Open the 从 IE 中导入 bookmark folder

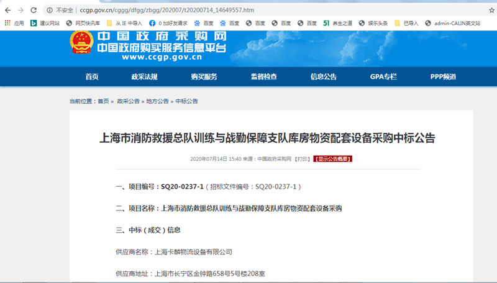pos(124,23)
